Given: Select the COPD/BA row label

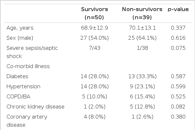Looking at the screenshot, I should coord(19,97).
